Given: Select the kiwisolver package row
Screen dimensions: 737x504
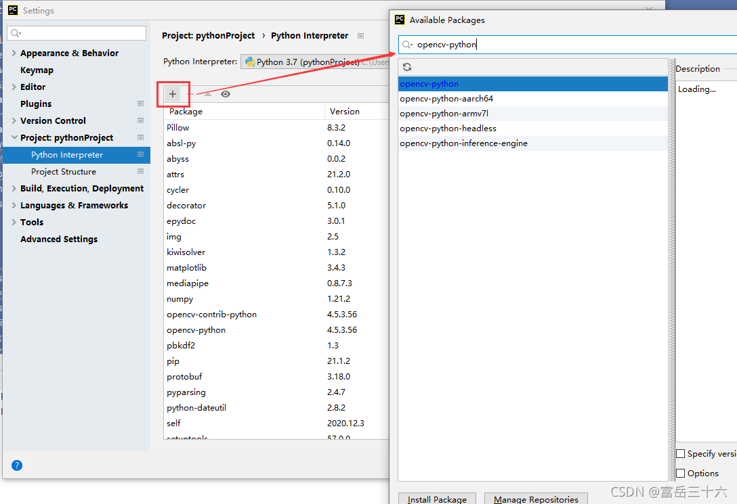Looking at the screenshot, I should [x=276, y=252].
